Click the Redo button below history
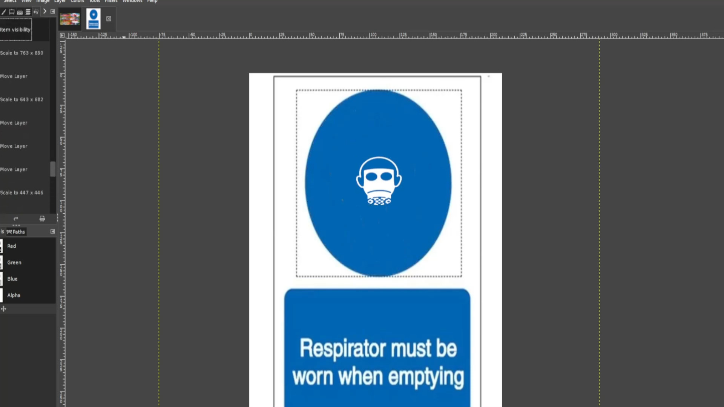Image resolution: width=724 pixels, height=407 pixels. [16, 219]
